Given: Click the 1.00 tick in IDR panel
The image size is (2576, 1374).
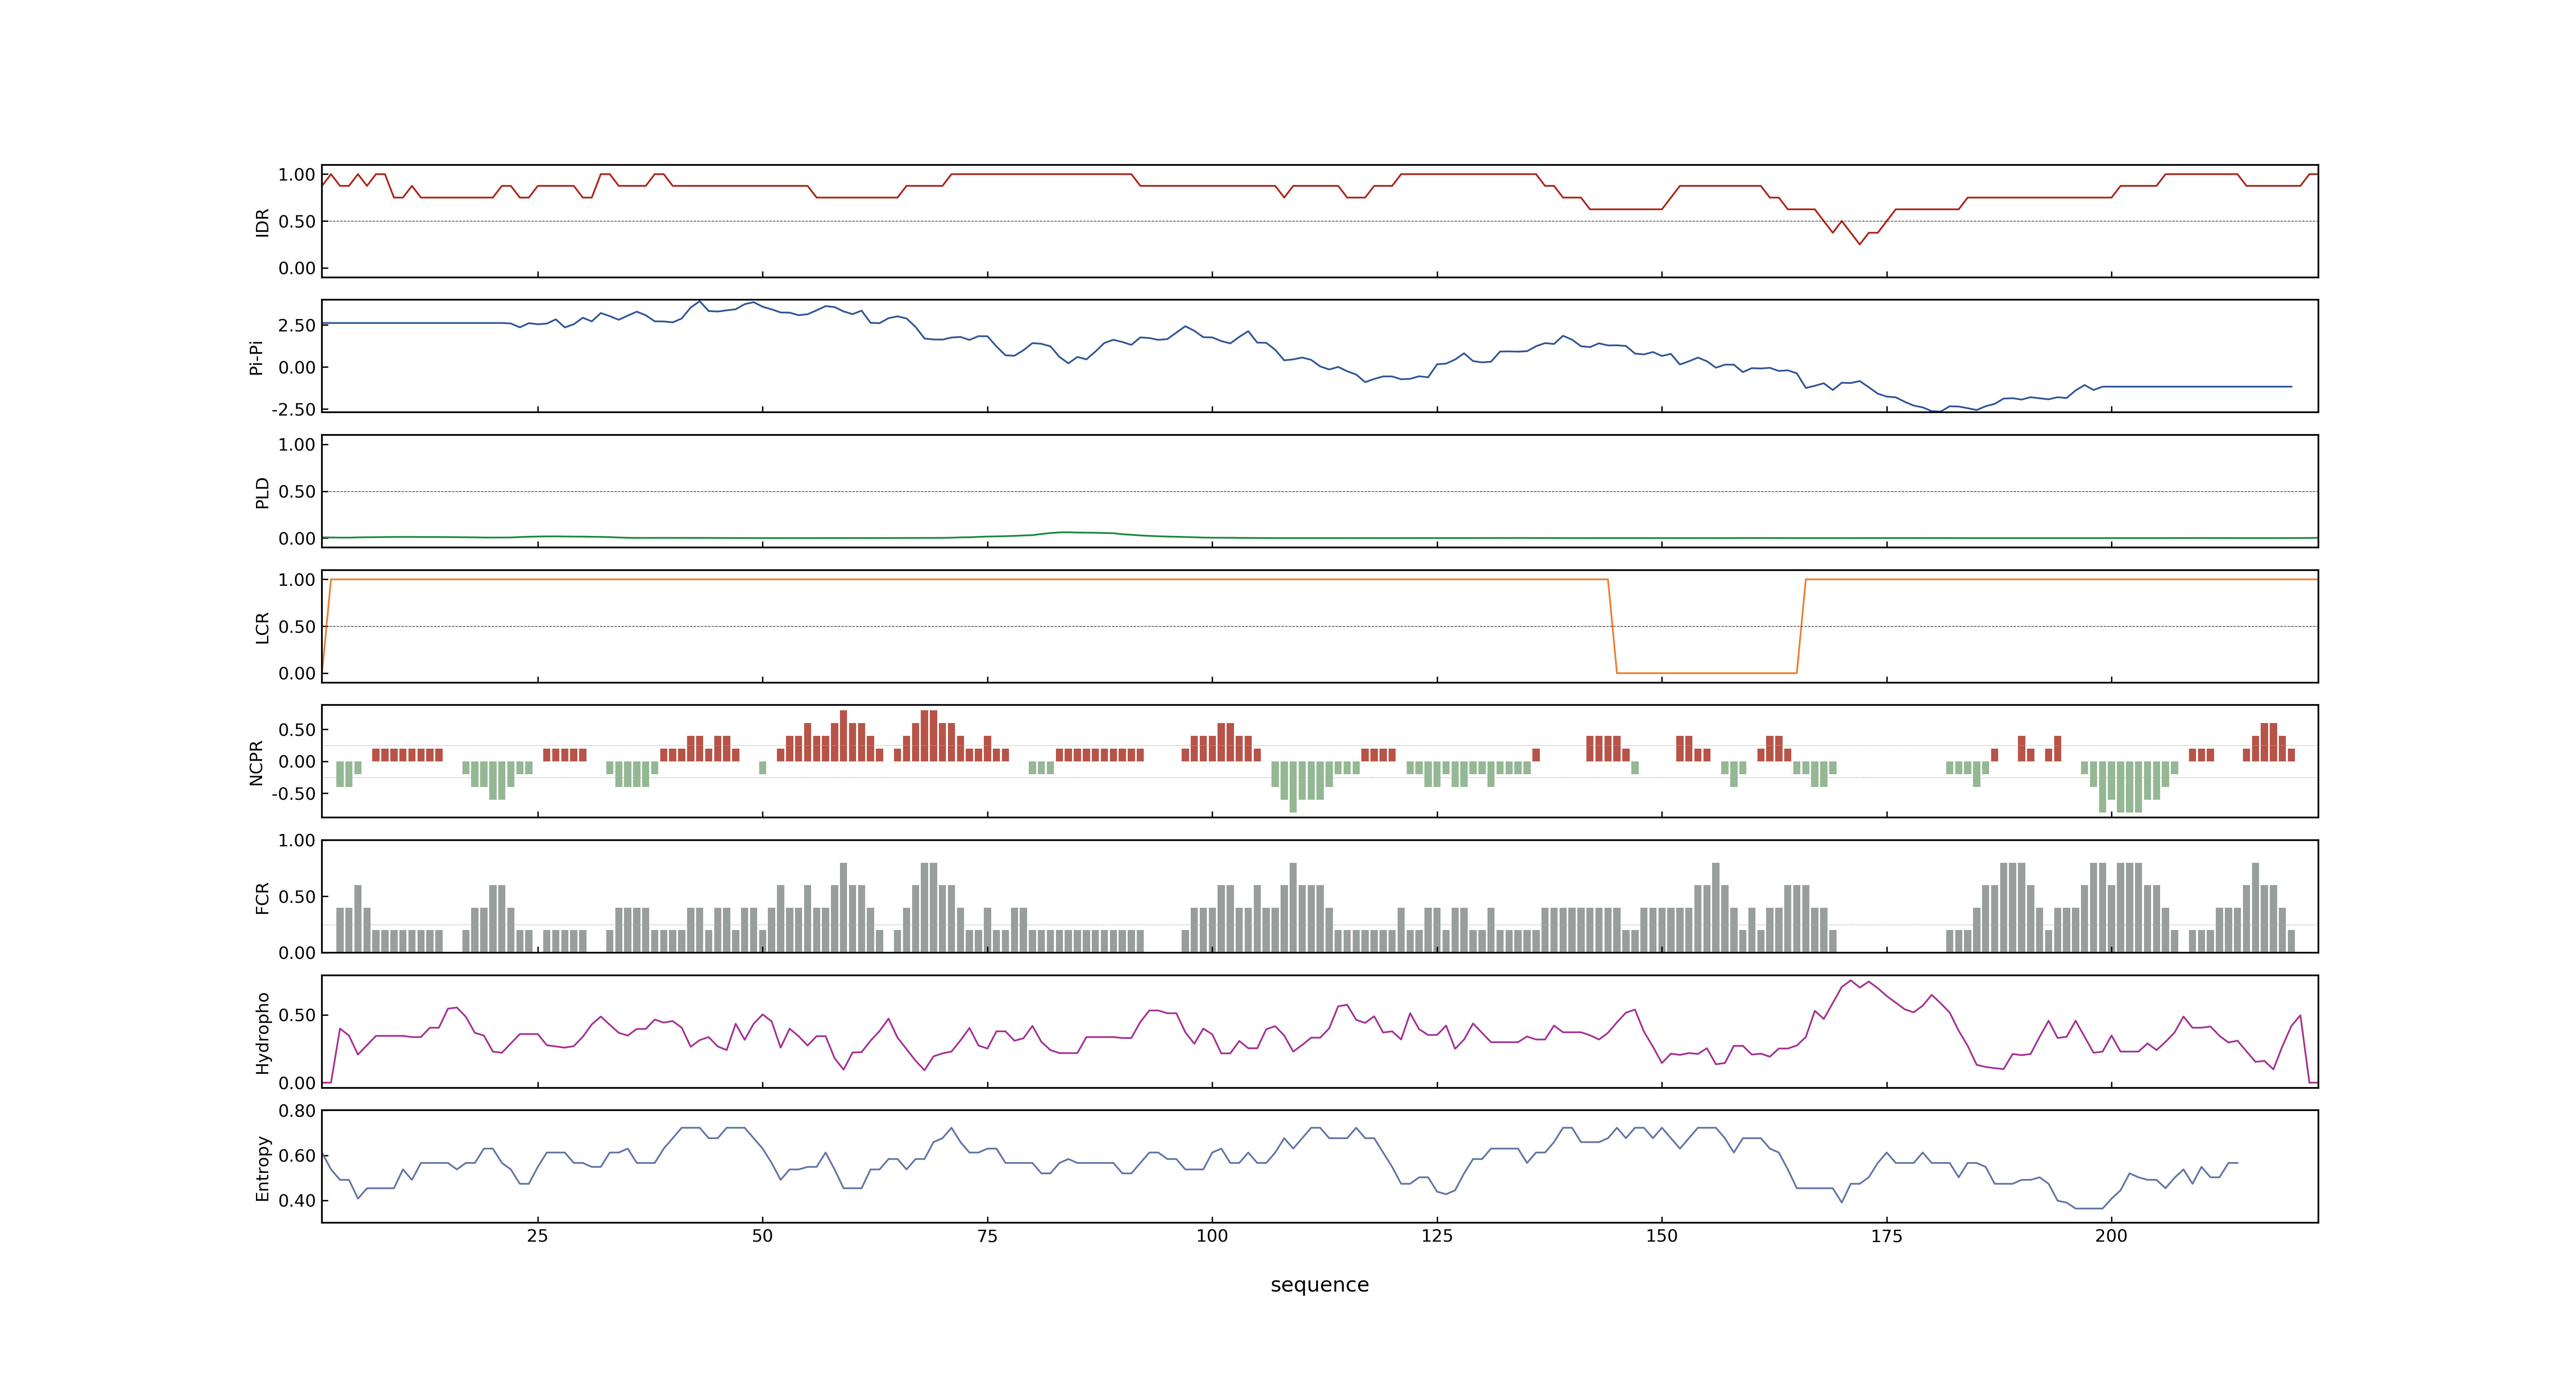Looking at the screenshot, I should click(297, 175).
